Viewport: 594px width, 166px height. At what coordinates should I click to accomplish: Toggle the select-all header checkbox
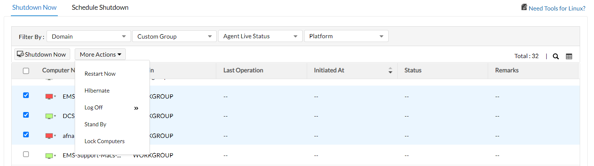click(x=26, y=71)
